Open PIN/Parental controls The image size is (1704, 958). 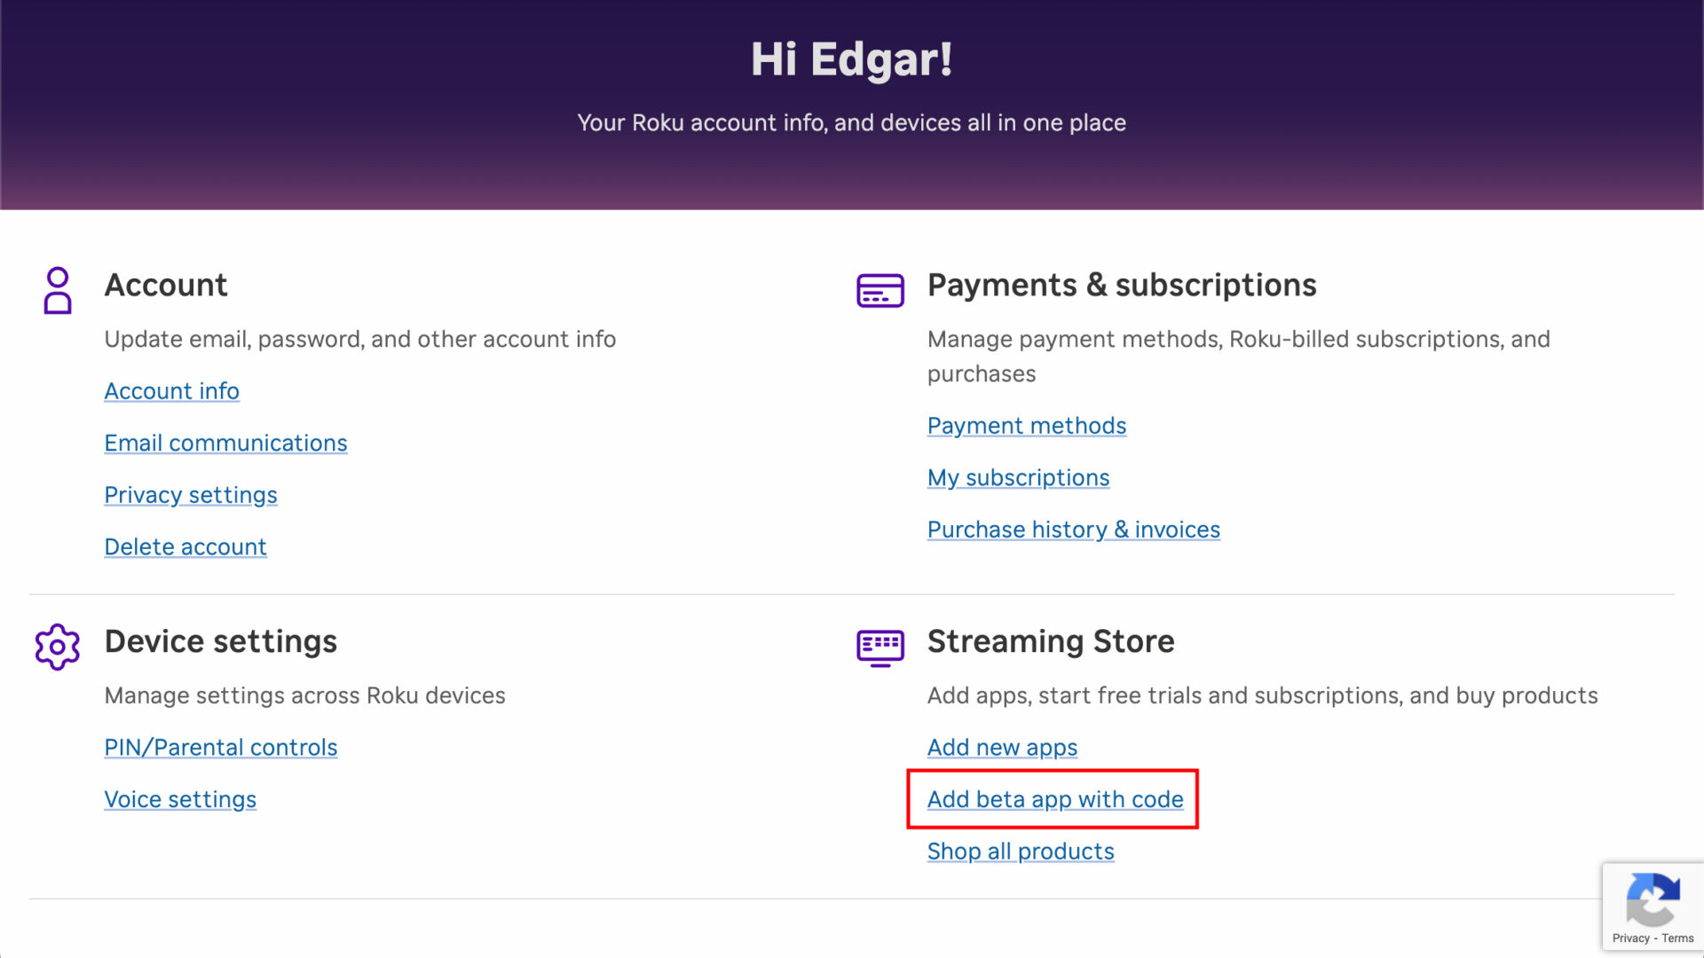coord(220,747)
